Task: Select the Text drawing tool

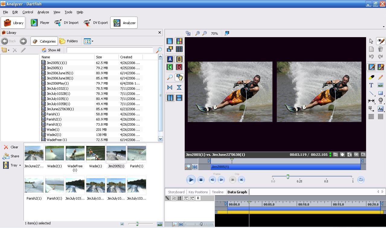Action: point(371,85)
